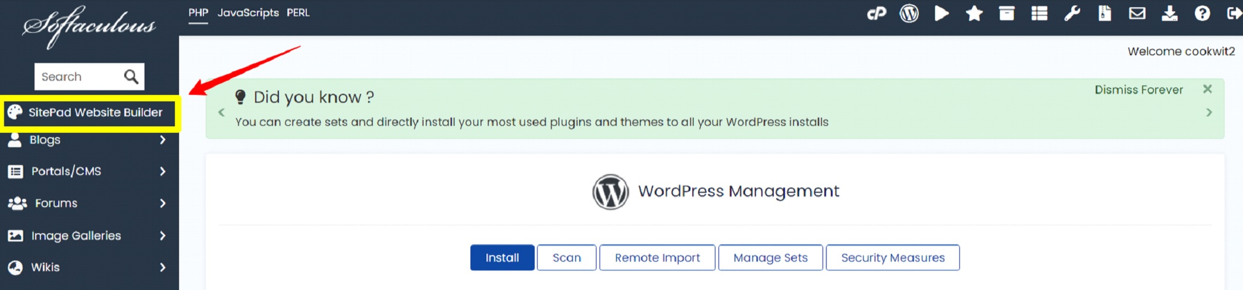The width and height of the screenshot is (1243, 290).
Task: Click the lightbulb tip icon
Action: pos(240,97)
